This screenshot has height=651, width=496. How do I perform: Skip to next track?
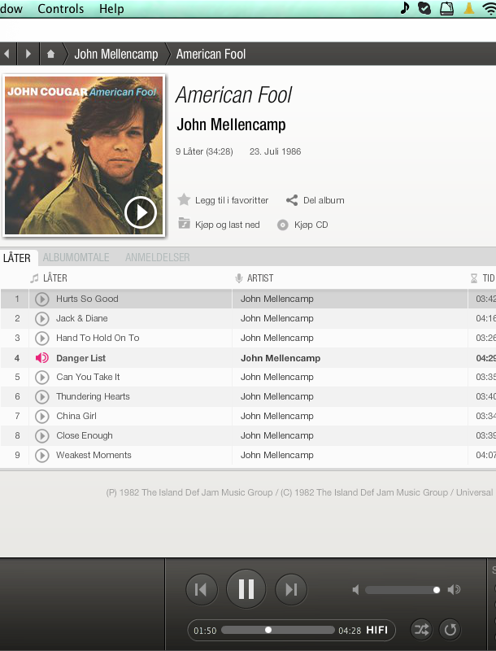[x=291, y=589]
